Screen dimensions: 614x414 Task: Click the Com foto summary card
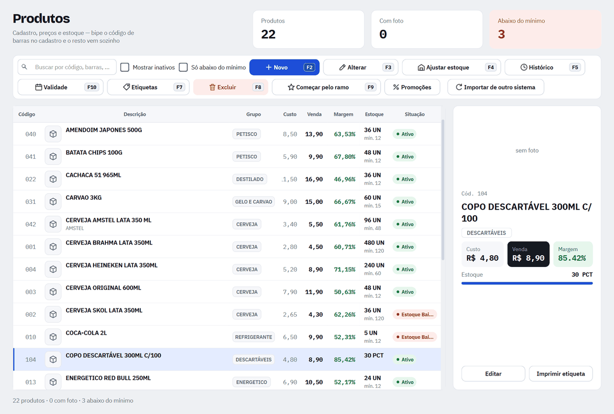427,29
